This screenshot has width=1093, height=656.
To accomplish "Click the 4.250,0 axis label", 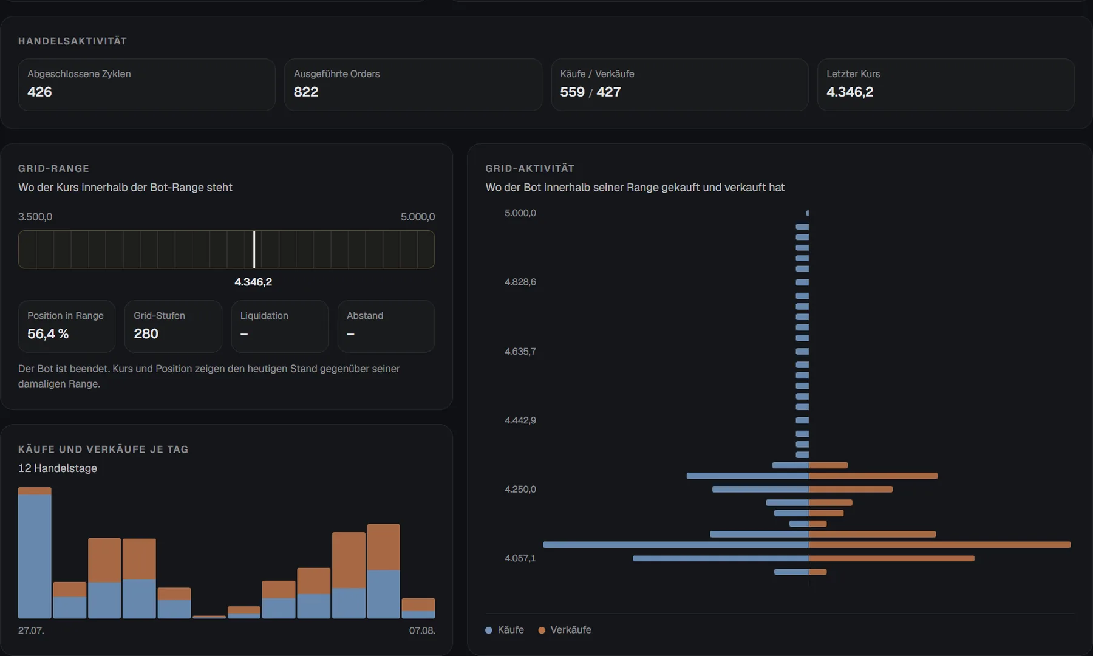I will [x=520, y=489].
